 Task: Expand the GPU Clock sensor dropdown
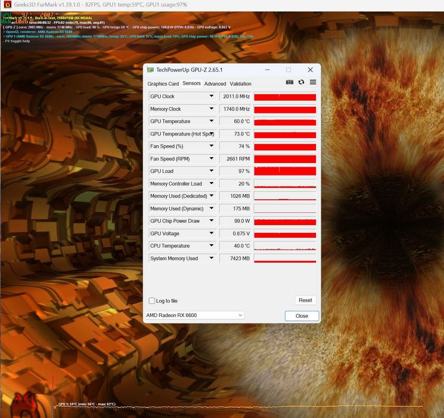(212, 96)
